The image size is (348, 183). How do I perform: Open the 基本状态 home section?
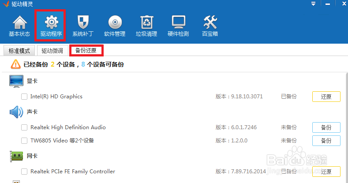19,26
